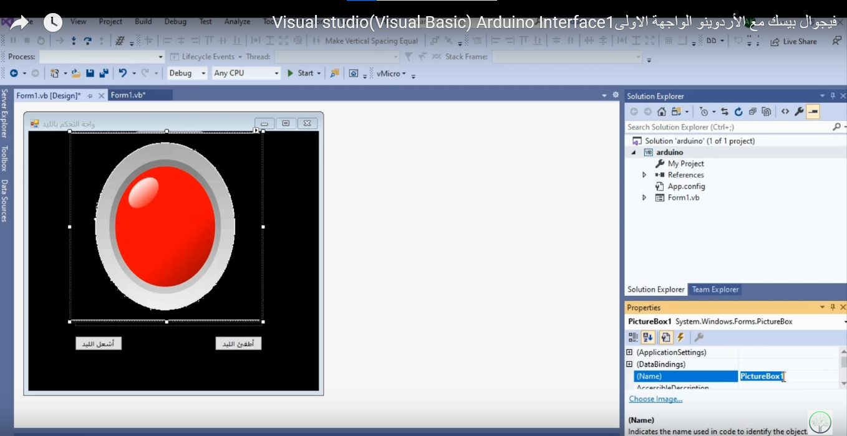This screenshot has width=847, height=436.
Task: Click the Home icon in Solution Explorer
Action: click(662, 111)
